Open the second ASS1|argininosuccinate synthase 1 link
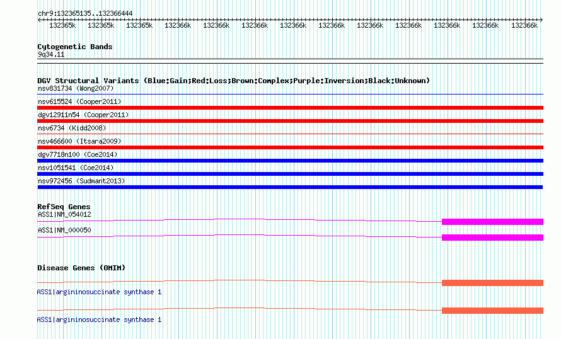561x339 pixels. click(x=99, y=319)
